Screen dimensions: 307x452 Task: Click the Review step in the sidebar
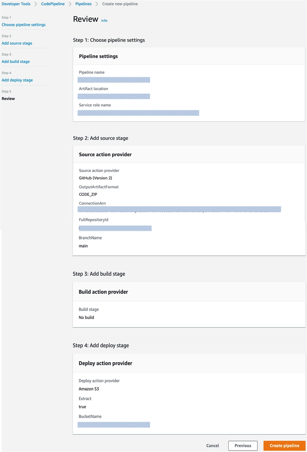8,99
